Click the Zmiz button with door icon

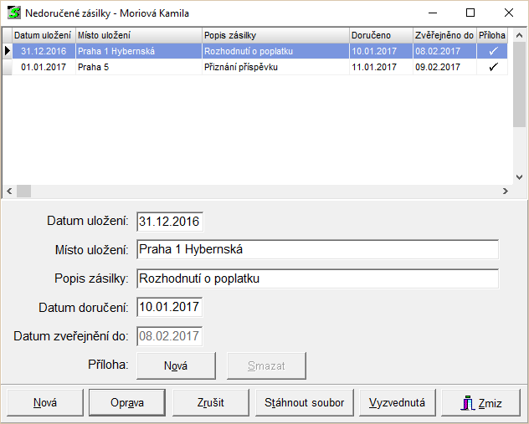[x=480, y=402]
